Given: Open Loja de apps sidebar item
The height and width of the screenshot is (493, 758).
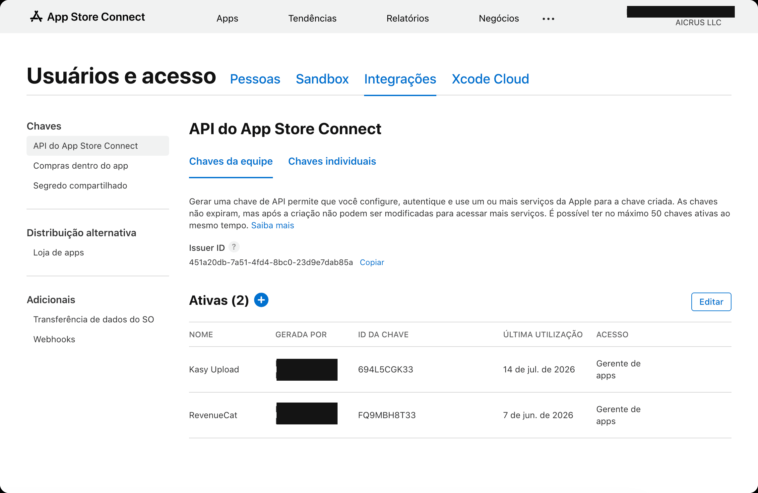Looking at the screenshot, I should point(58,252).
